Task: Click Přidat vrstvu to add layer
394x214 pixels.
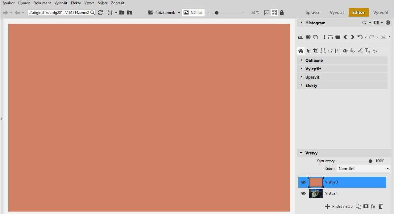Action: (x=339, y=206)
